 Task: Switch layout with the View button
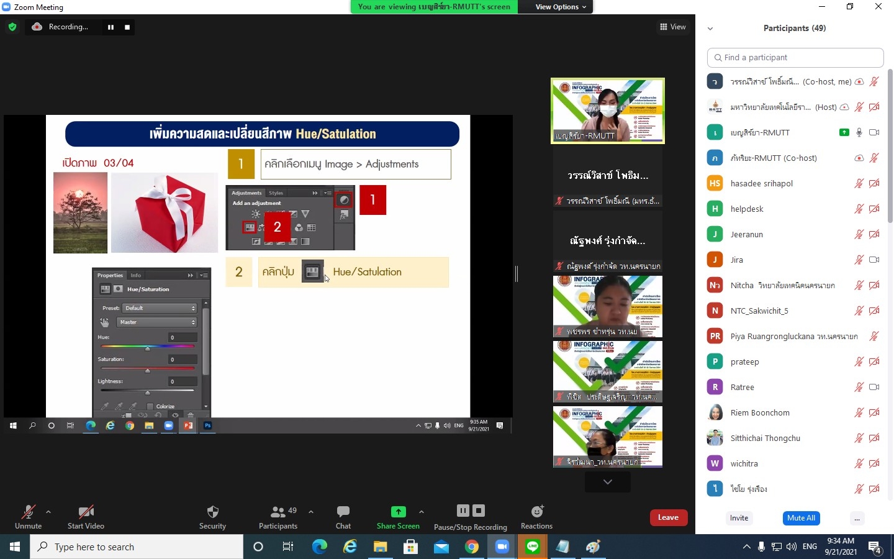click(x=673, y=27)
